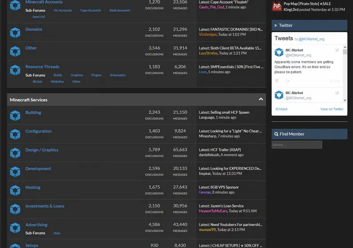Open the Other forum

31,48
